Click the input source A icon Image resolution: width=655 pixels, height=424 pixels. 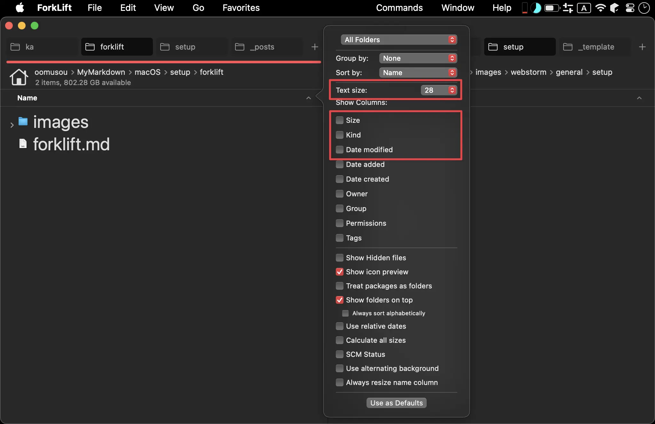pyautogui.click(x=584, y=8)
